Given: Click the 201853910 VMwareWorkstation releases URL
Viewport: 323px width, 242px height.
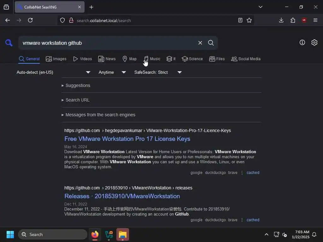Looking at the screenshot, I should [x=128, y=188].
